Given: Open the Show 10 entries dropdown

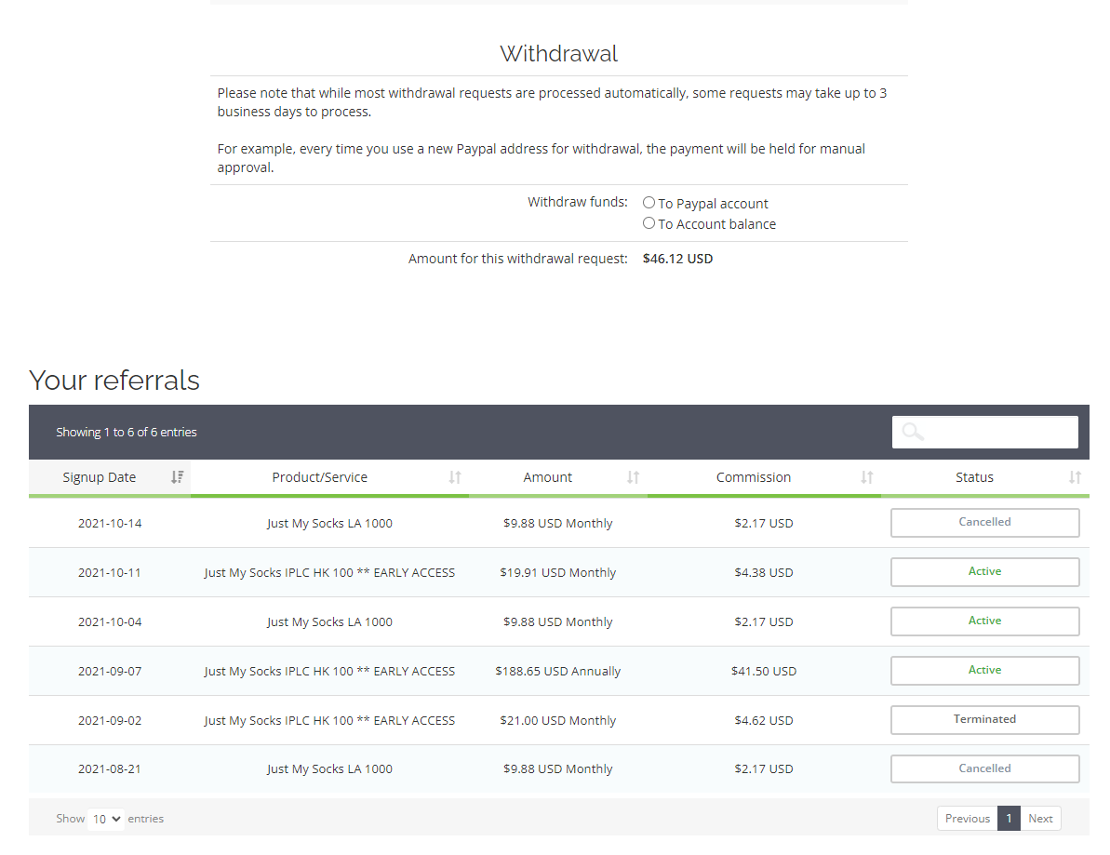Looking at the screenshot, I should point(105,819).
